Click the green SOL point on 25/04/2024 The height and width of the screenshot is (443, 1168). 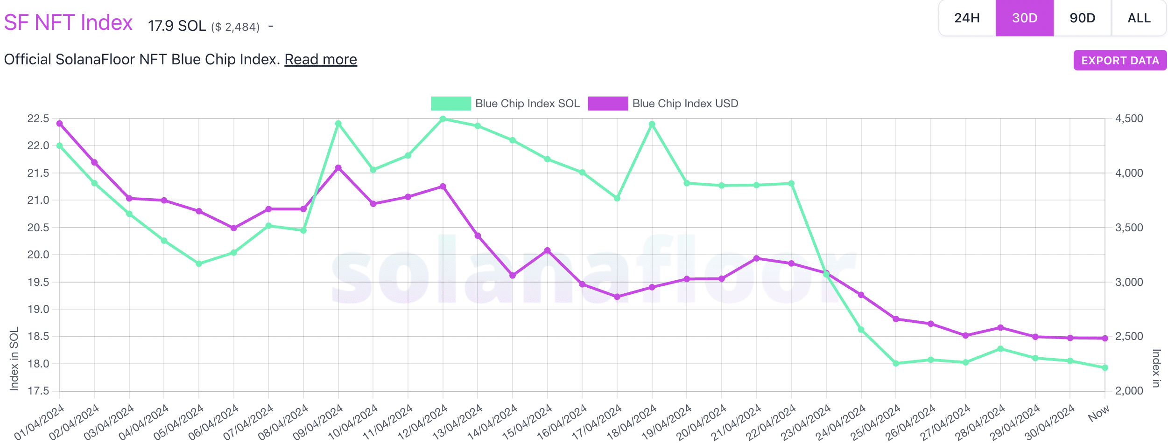[x=896, y=363]
